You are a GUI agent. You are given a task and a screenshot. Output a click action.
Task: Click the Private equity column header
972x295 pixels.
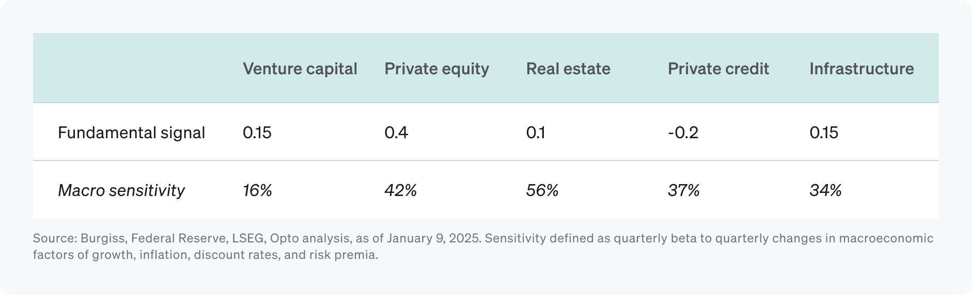pyautogui.click(x=436, y=69)
